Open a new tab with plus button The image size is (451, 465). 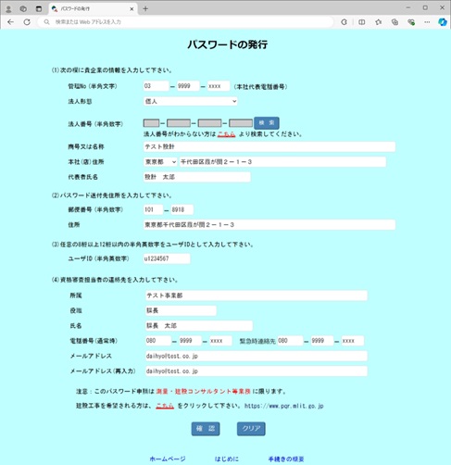click(x=145, y=9)
